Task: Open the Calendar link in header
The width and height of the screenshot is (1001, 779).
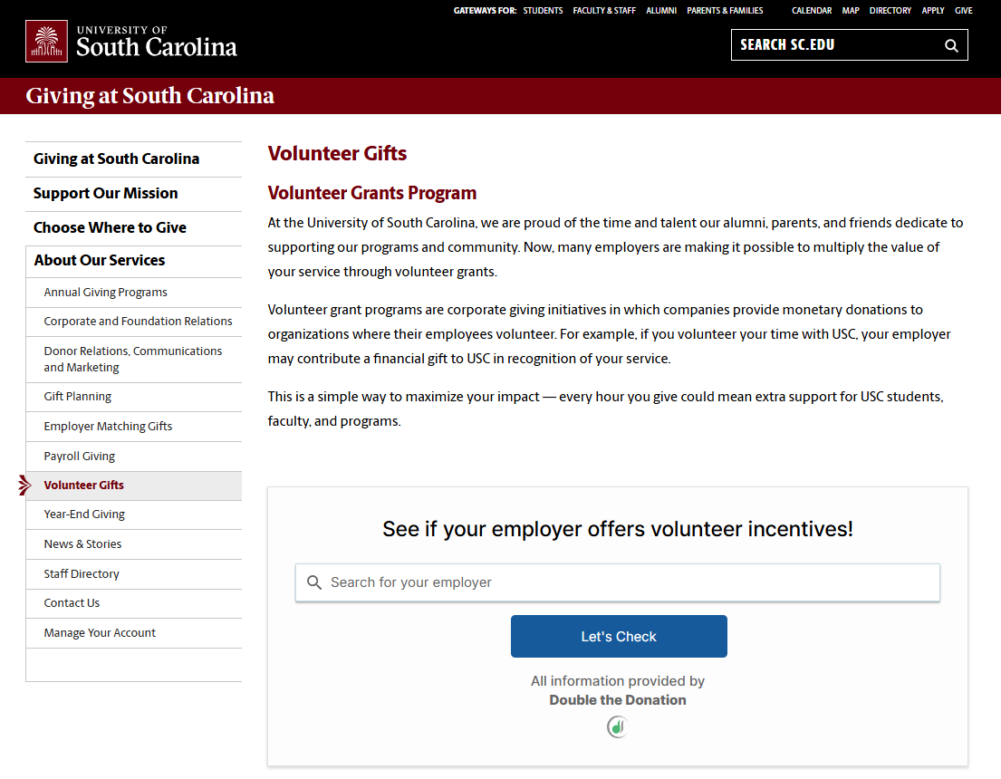Action: tap(812, 11)
